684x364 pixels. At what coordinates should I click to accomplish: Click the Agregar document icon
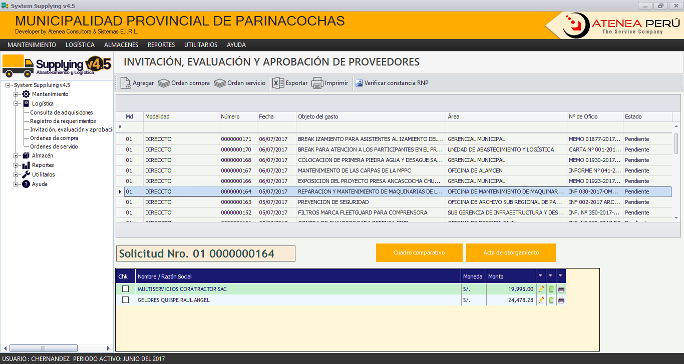coord(126,83)
